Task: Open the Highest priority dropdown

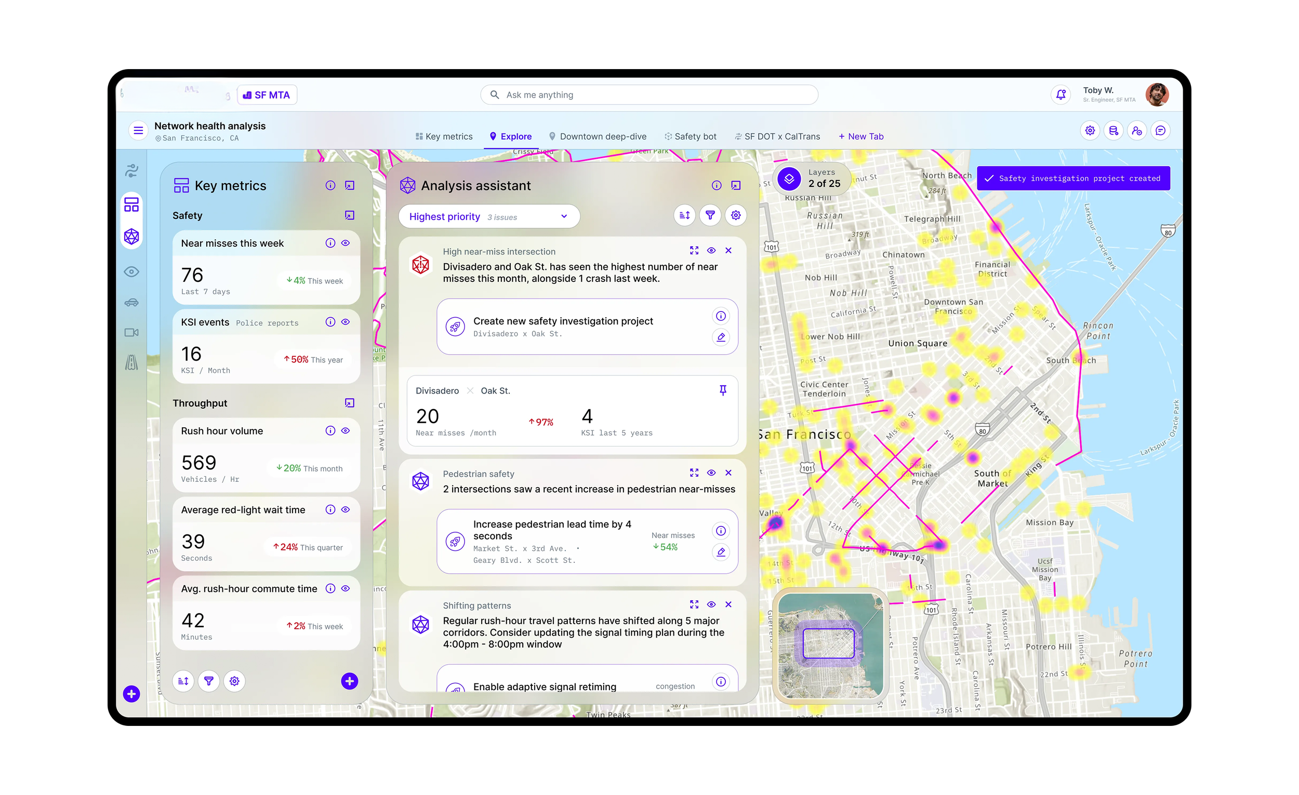Action: point(489,217)
